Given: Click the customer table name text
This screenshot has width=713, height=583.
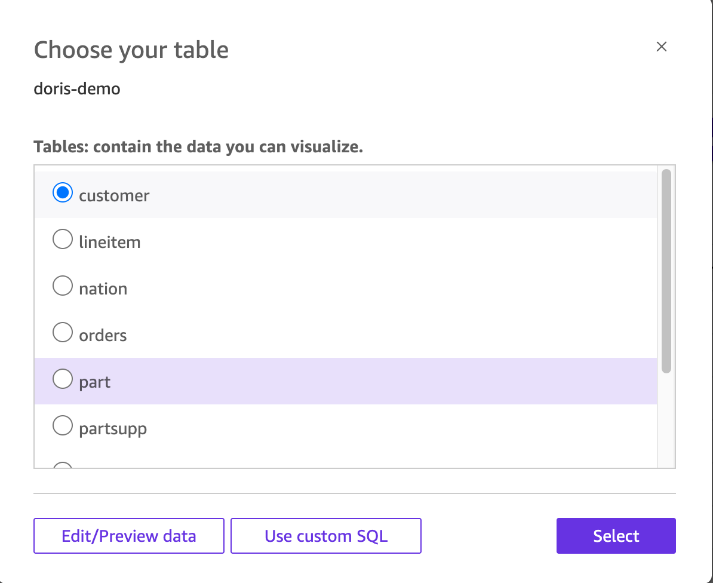Looking at the screenshot, I should [x=114, y=196].
